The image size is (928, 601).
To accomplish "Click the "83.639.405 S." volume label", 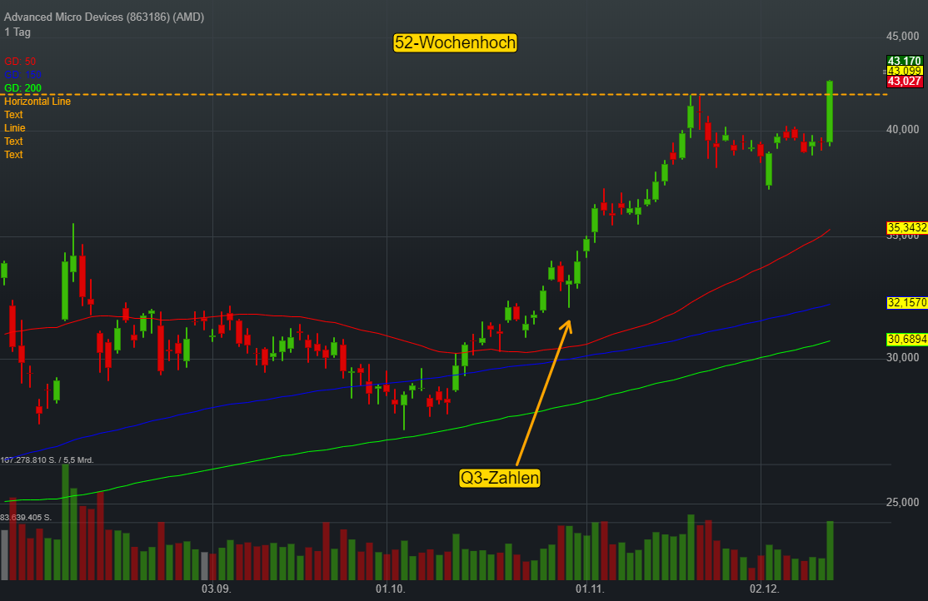I will coord(26,517).
